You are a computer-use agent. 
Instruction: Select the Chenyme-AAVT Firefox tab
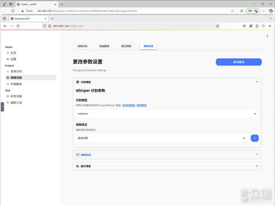tap(29, 19)
